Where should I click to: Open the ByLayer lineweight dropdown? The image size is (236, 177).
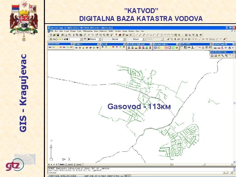pos(144,39)
